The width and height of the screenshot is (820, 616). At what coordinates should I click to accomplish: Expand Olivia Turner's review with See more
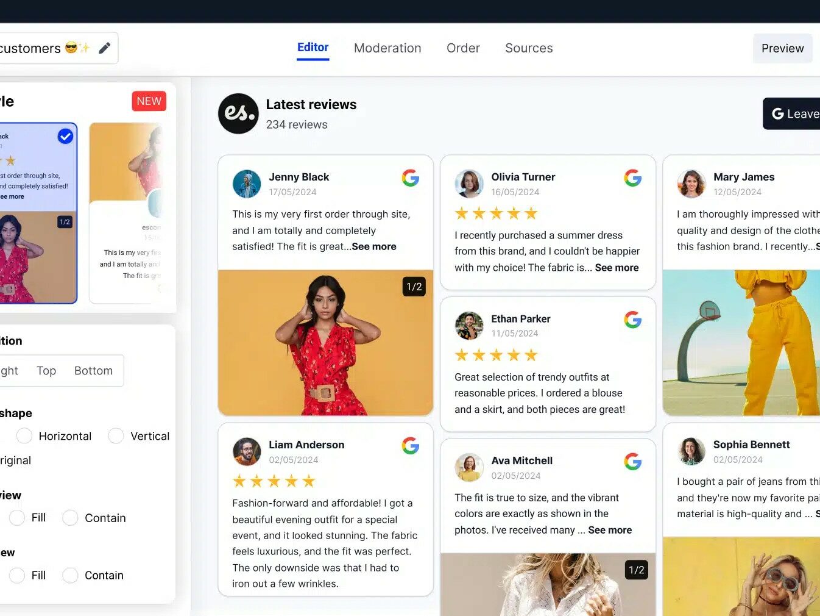617,267
